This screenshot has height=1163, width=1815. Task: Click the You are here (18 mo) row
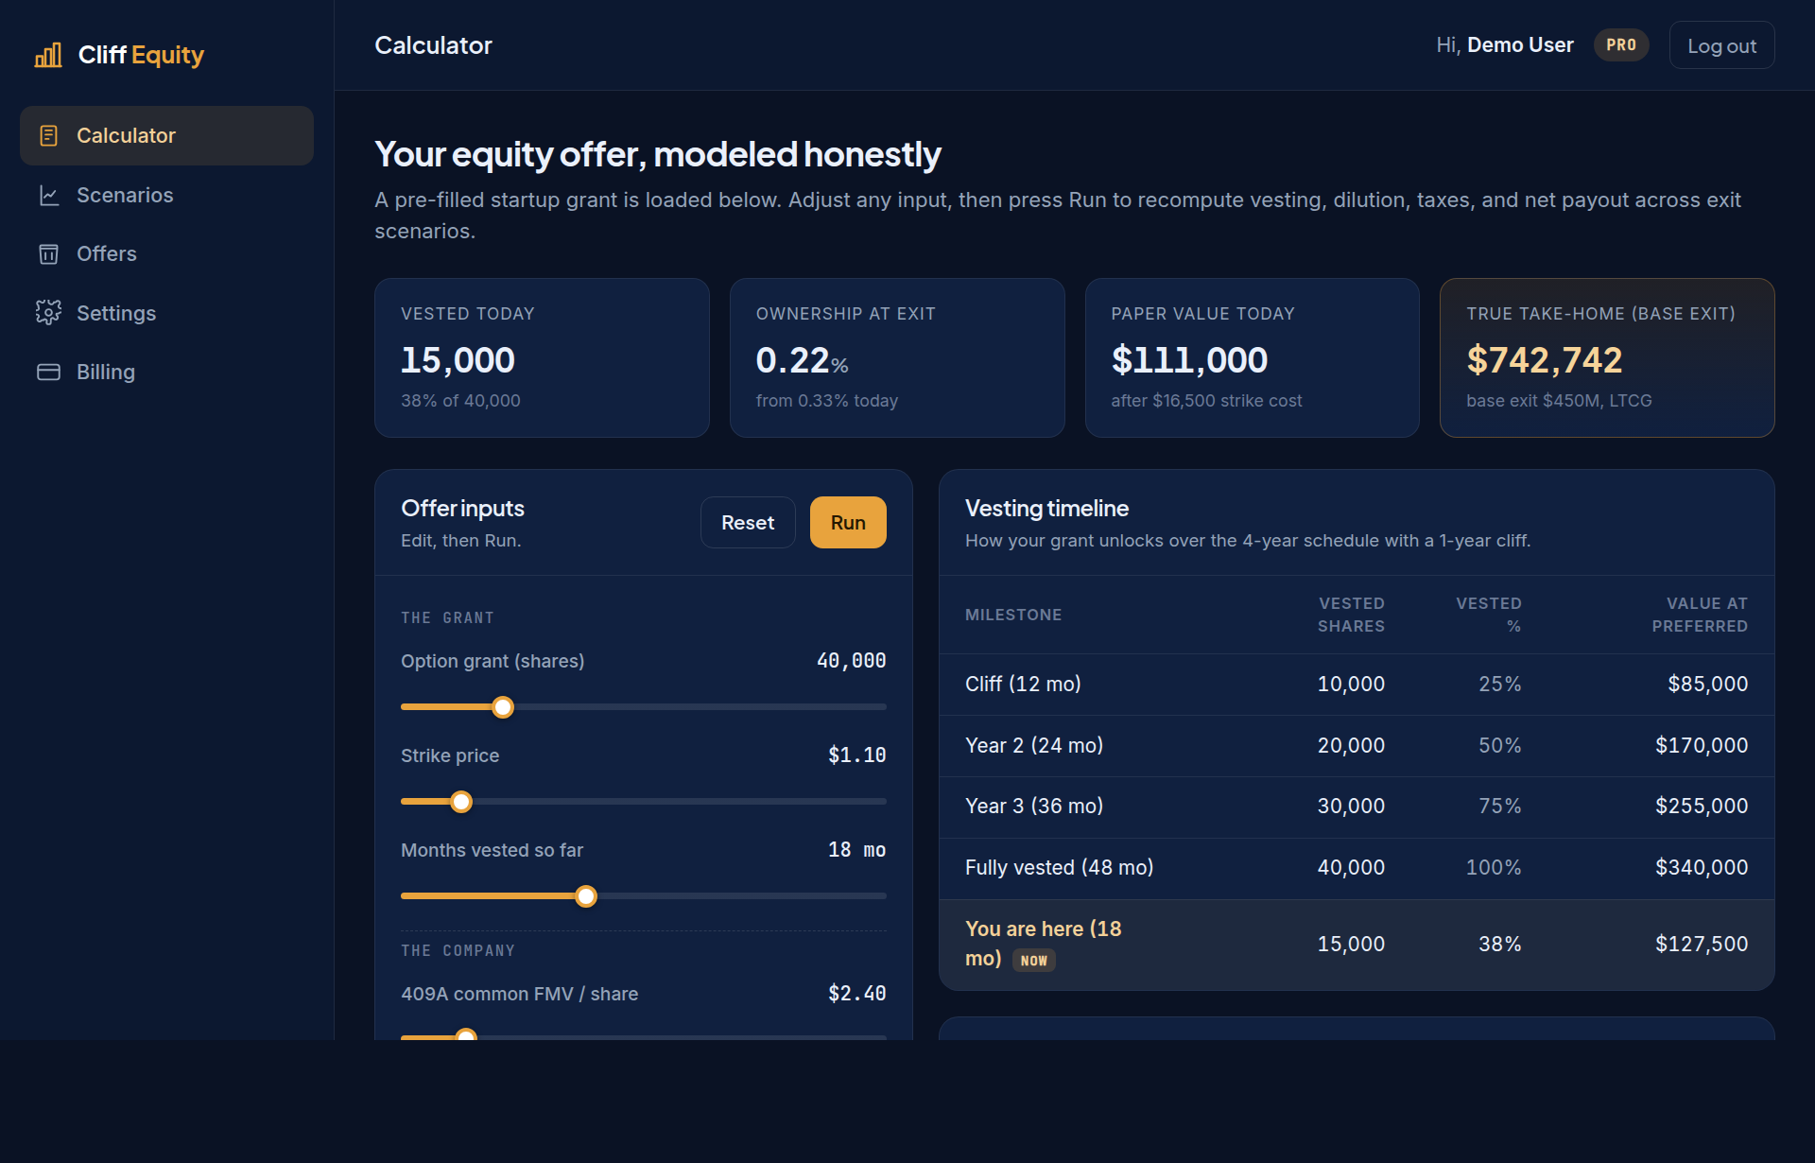[1357, 945]
